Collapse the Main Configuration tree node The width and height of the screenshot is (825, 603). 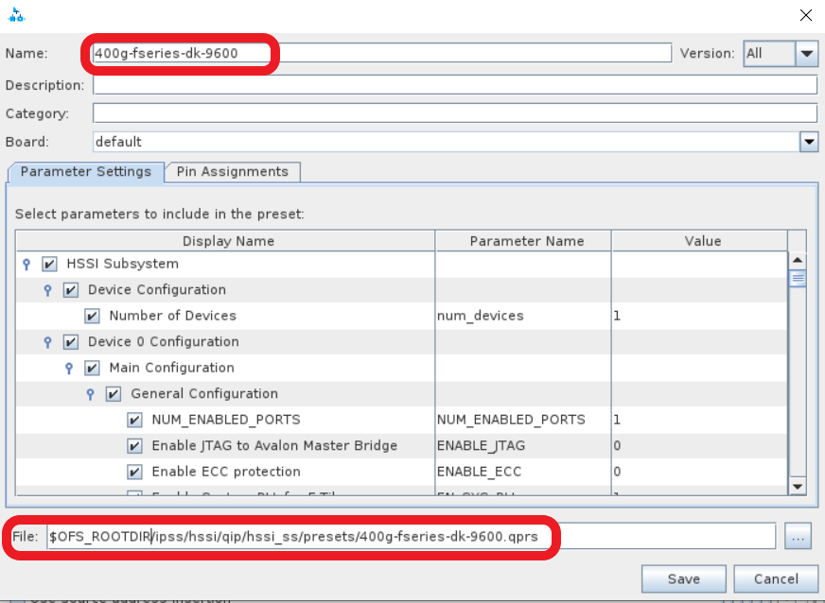click(69, 369)
